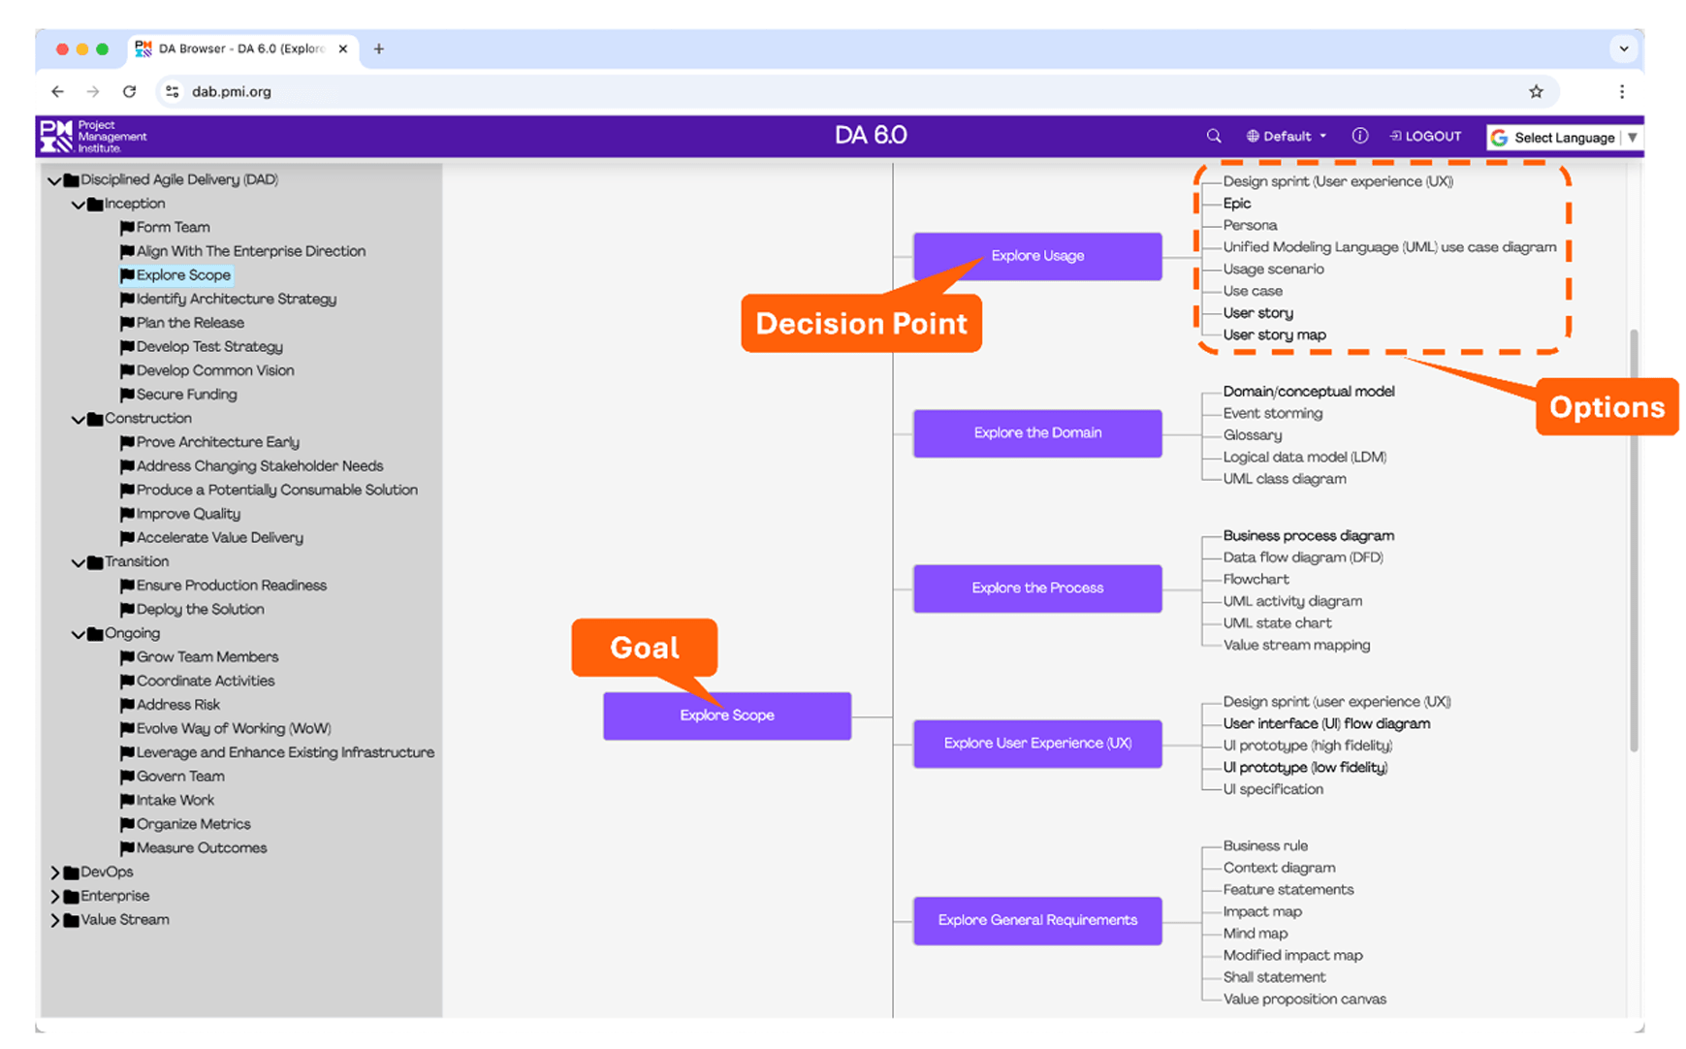Collapse the Ongoing tree node
The height and width of the screenshot is (1049, 1686).
79,634
